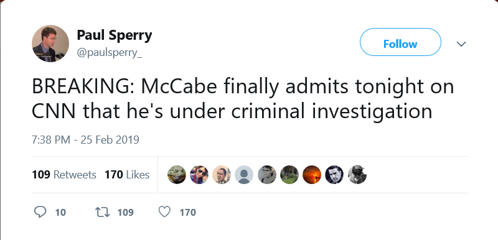Click the retweet arrows icon
498x240 pixels.
103,212
